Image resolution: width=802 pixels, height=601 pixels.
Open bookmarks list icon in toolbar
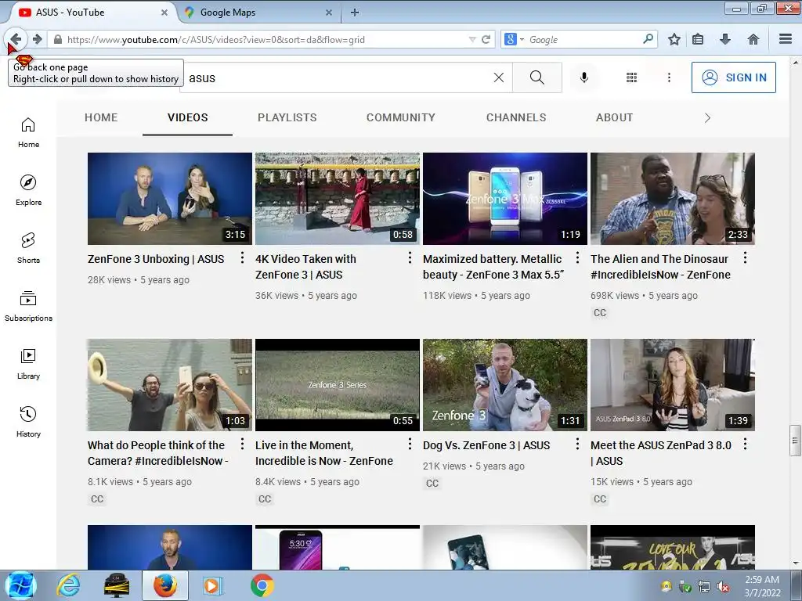pyautogui.click(x=698, y=39)
